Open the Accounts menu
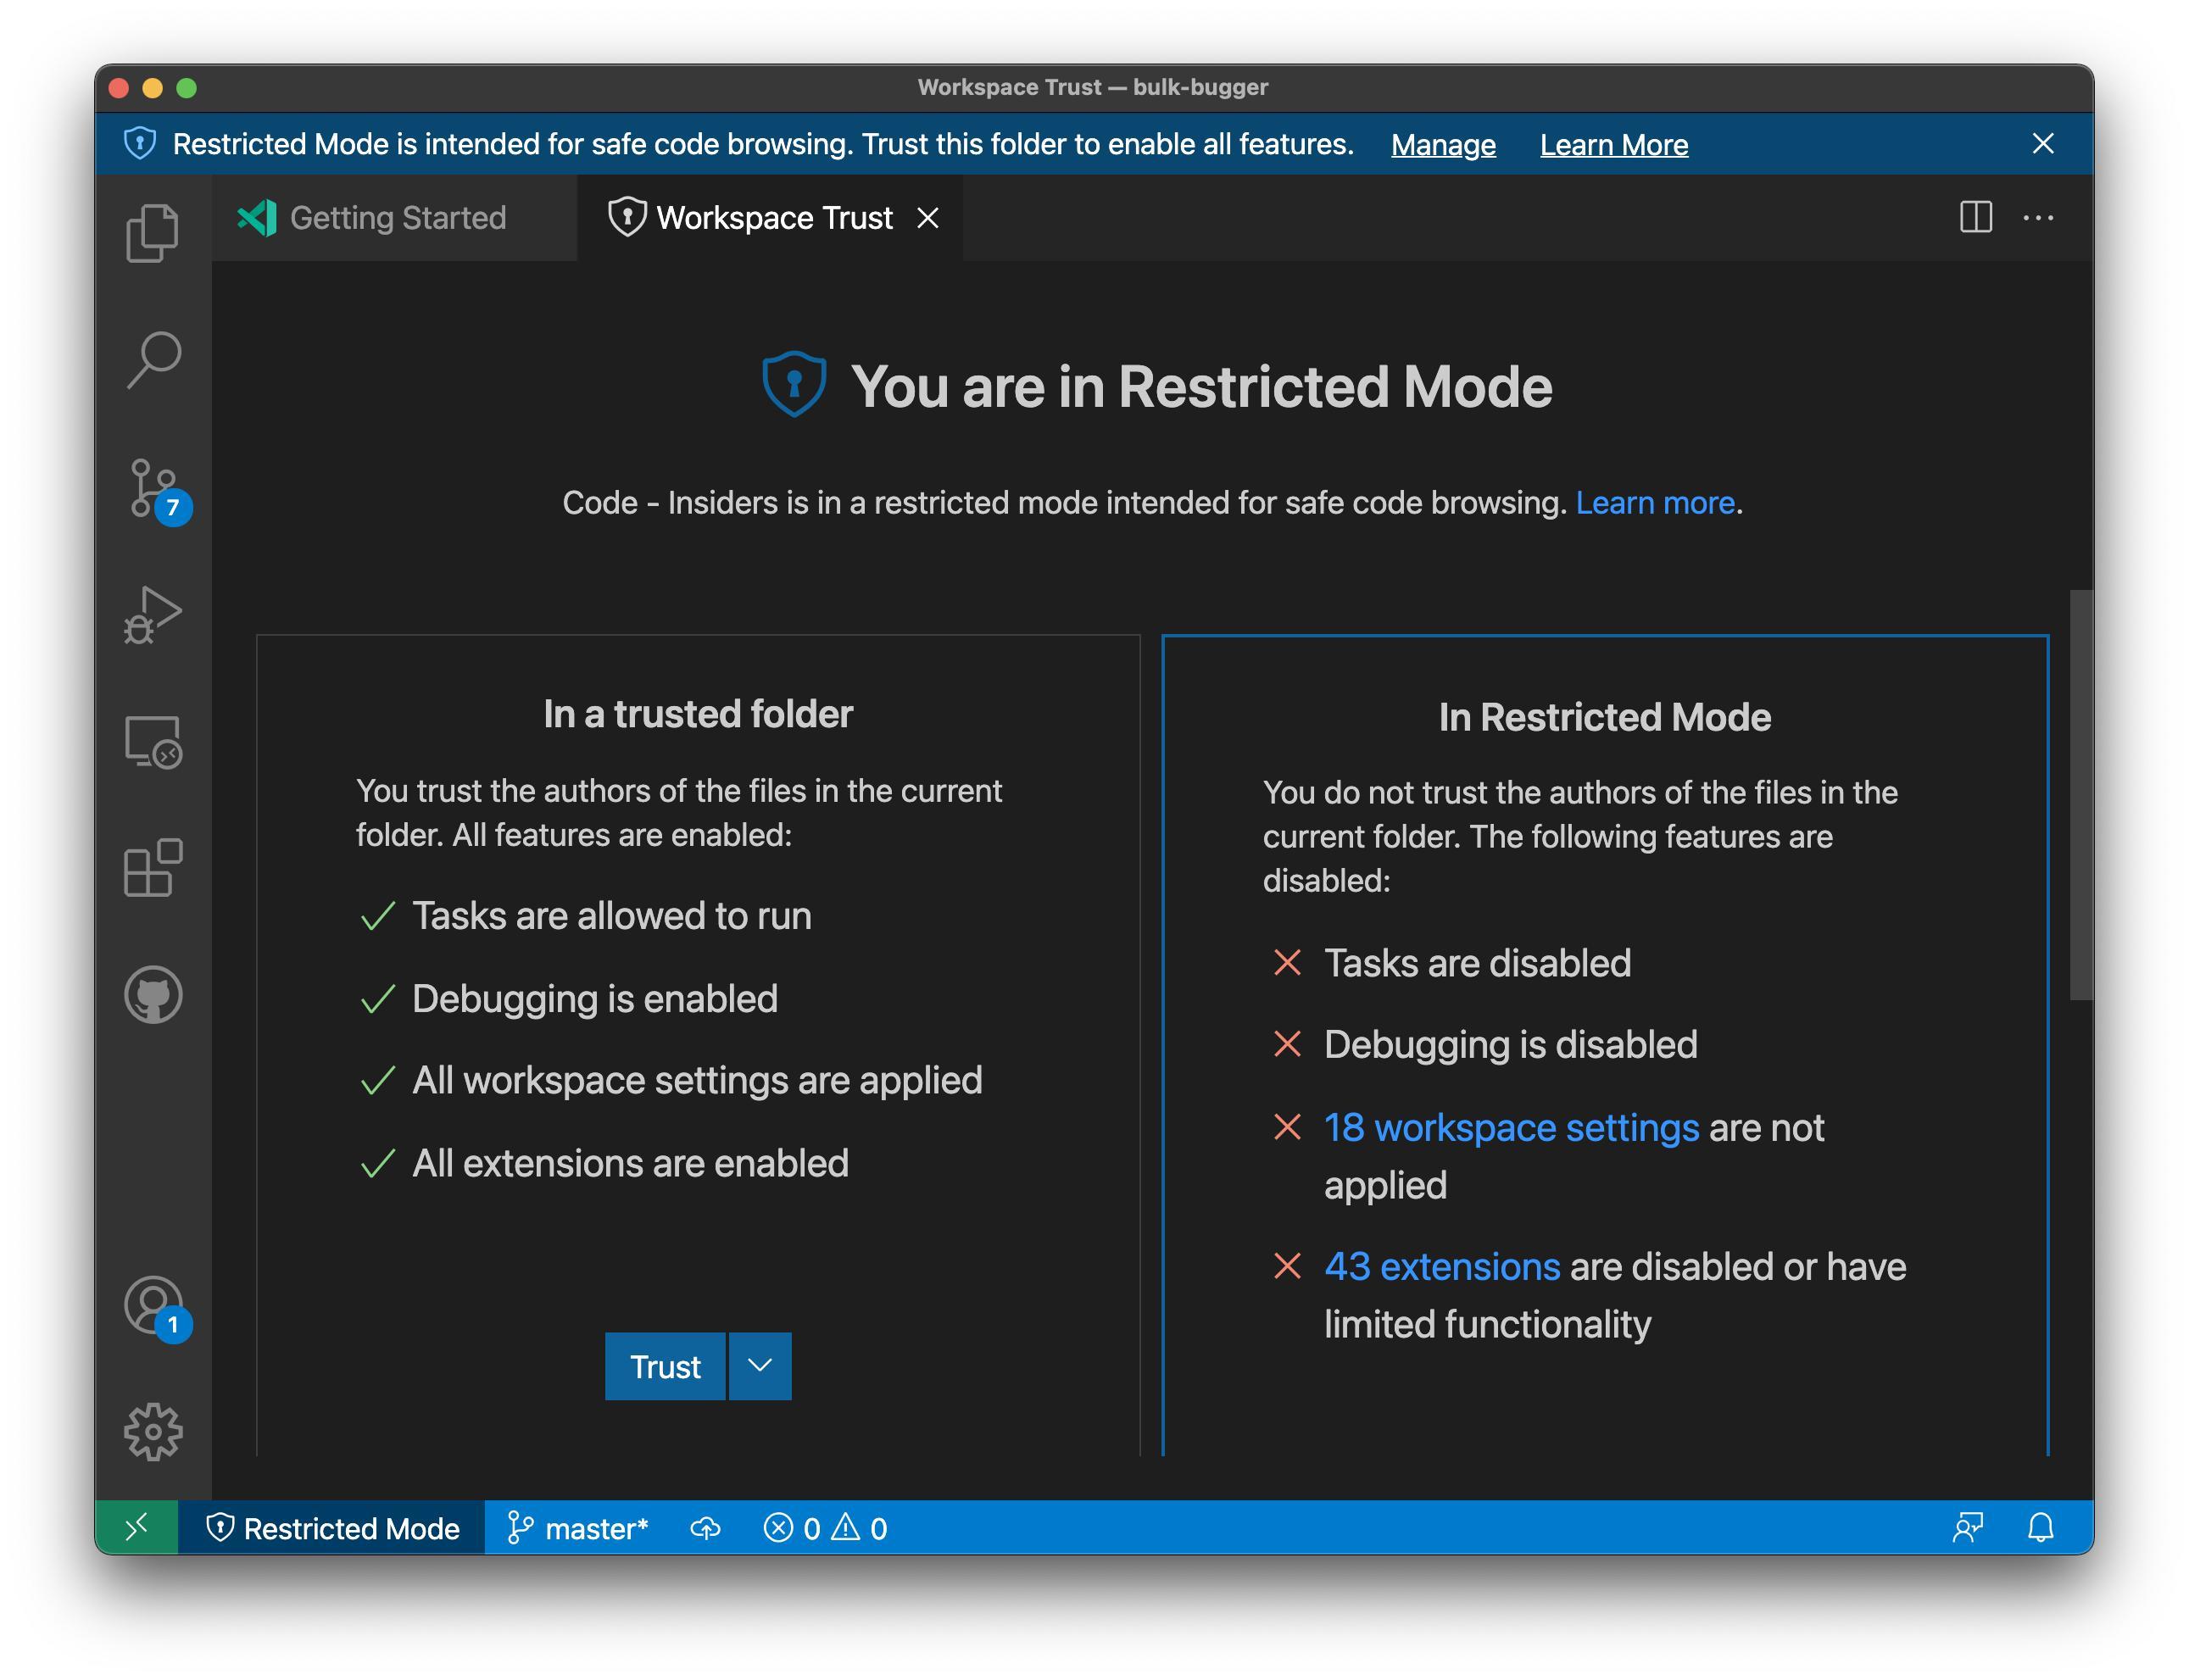Screen dimensions: 2189x1680 pyautogui.click(x=156, y=1308)
